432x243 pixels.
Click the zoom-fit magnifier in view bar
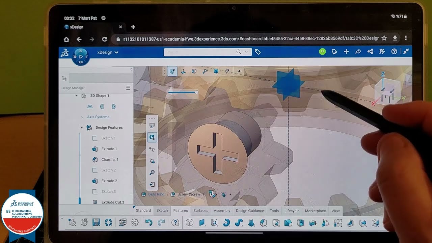point(205,71)
